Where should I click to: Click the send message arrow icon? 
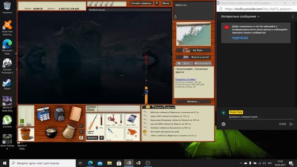pyautogui.click(x=291, y=124)
